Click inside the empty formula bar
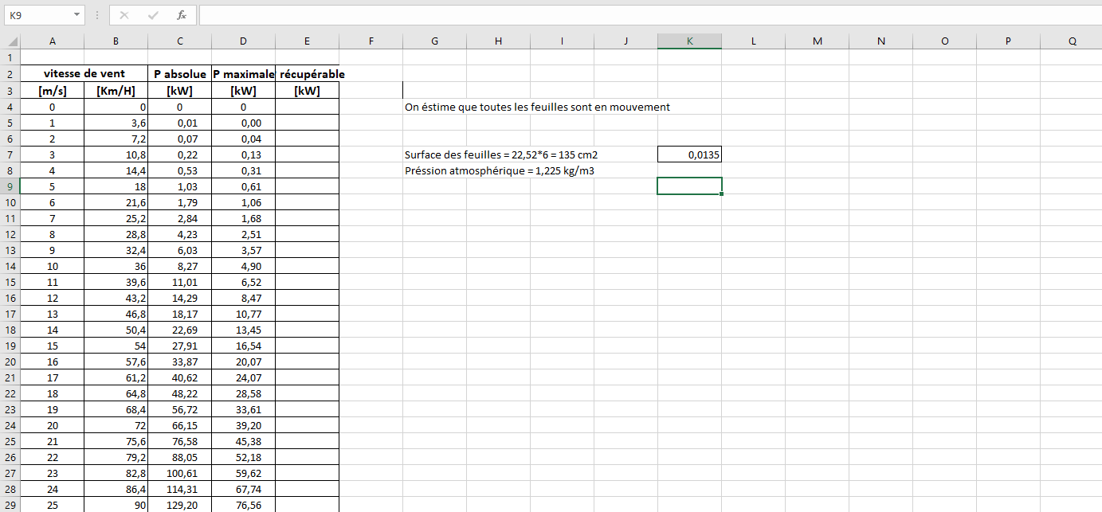1102x512 pixels. (x=637, y=15)
